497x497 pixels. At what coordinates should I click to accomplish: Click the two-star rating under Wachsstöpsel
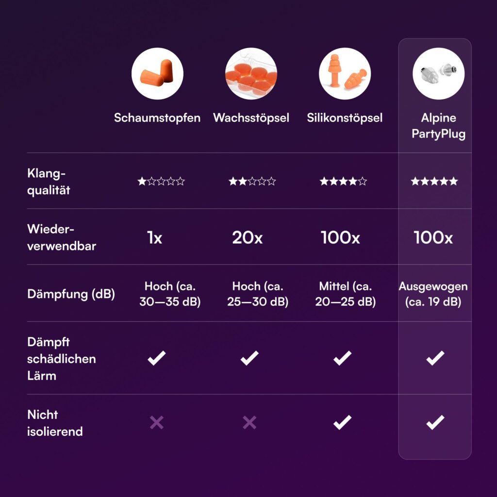252,182
